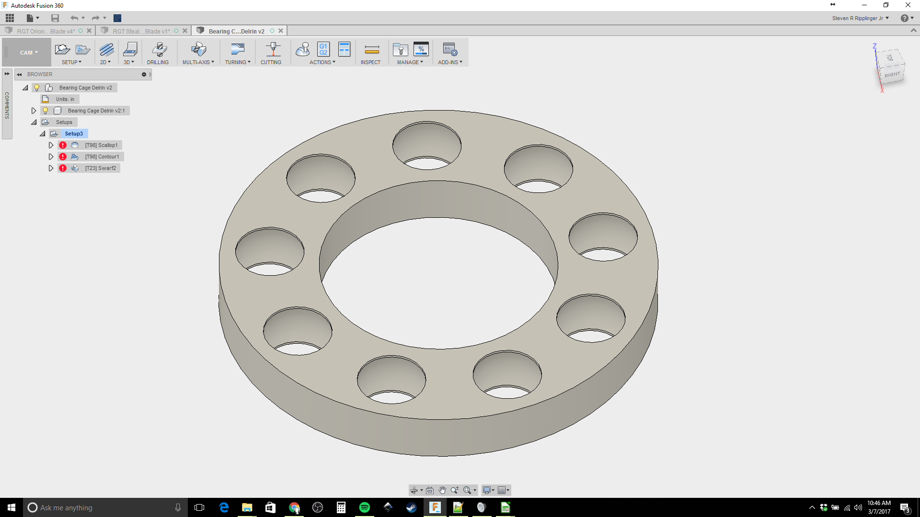Viewport: 920px width, 517px height.
Task: Click the New Setup folder icon
Action: (x=63, y=49)
